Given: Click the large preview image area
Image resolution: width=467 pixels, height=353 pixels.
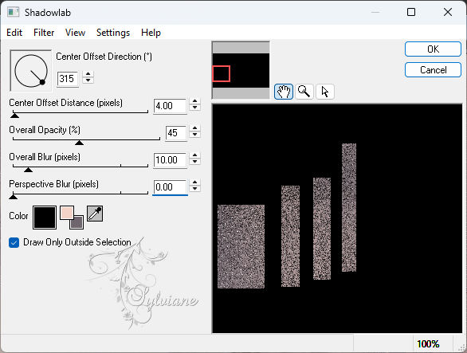Looking at the screenshot, I should 337,218.
